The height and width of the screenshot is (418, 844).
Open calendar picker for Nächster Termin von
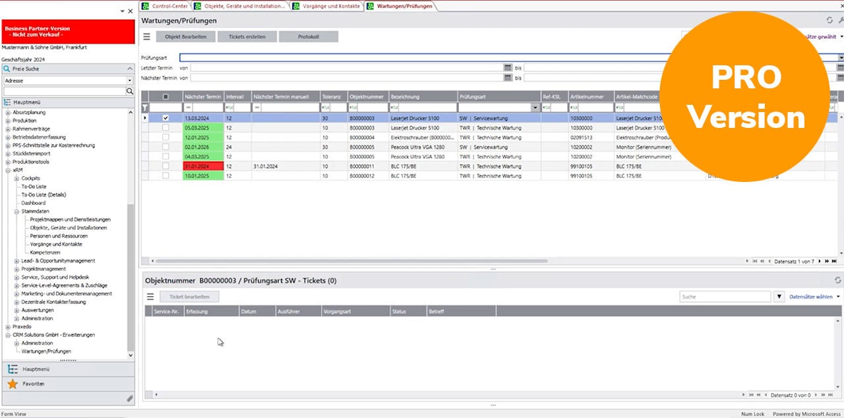pyautogui.click(x=508, y=77)
